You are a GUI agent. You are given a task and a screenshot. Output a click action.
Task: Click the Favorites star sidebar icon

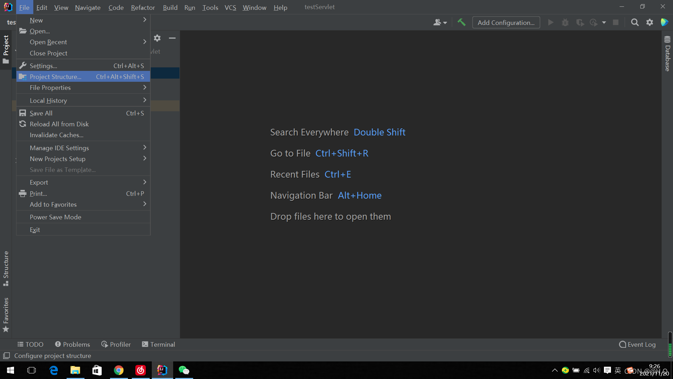tap(6, 330)
